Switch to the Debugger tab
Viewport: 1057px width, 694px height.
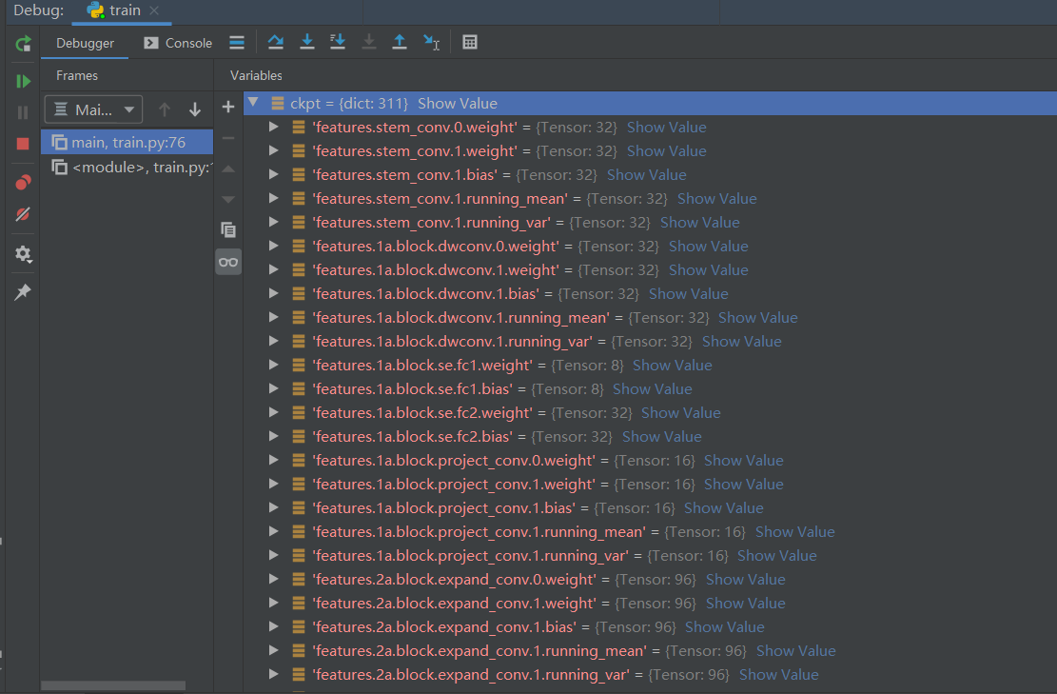(x=85, y=43)
